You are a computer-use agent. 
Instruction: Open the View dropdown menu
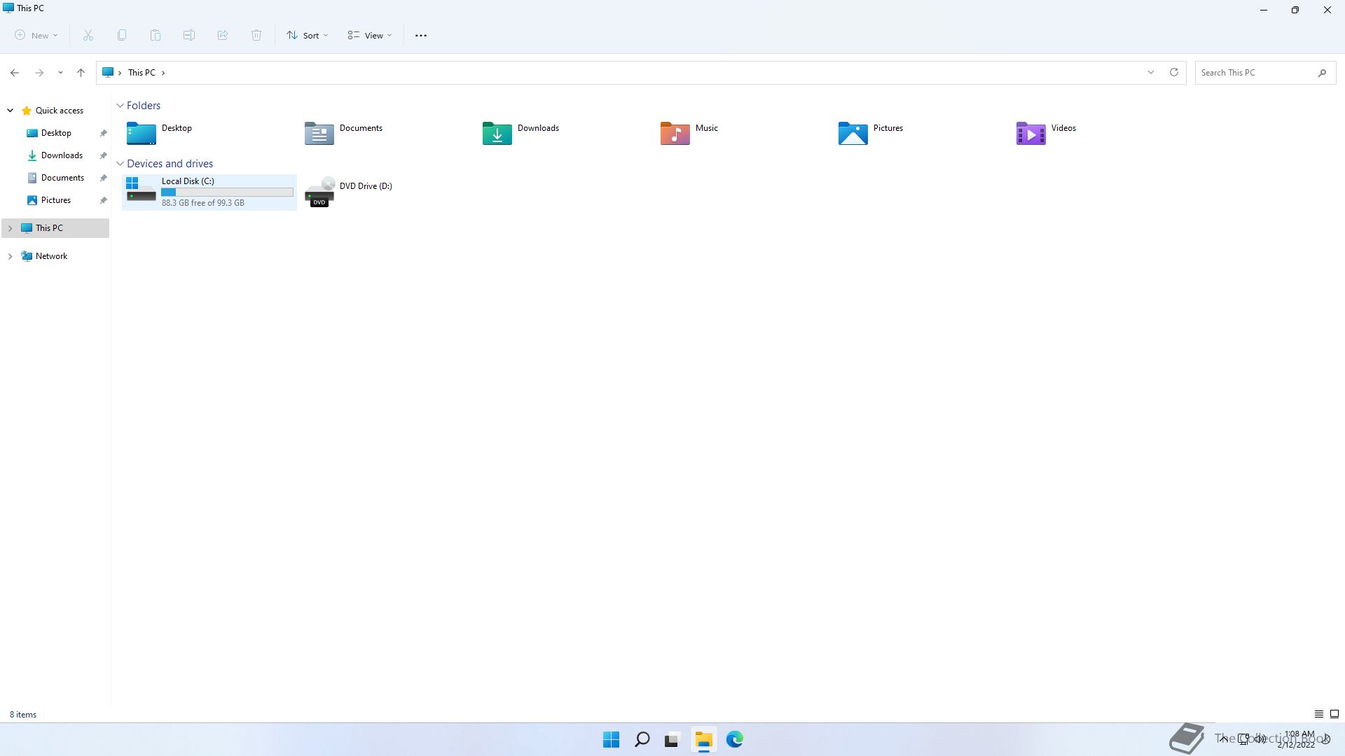click(x=370, y=35)
